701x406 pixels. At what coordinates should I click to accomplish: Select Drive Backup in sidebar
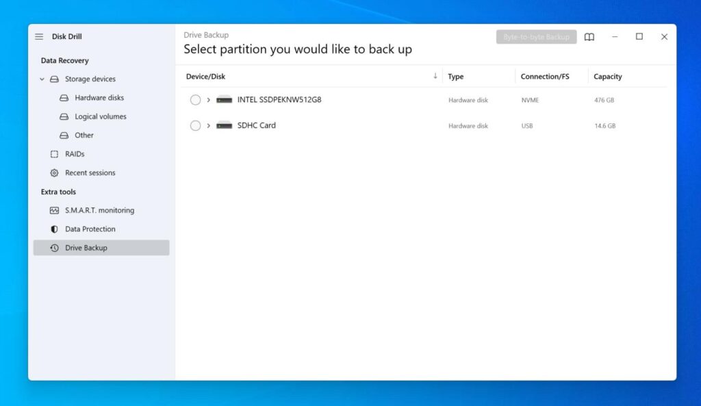click(x=101, y=248)
